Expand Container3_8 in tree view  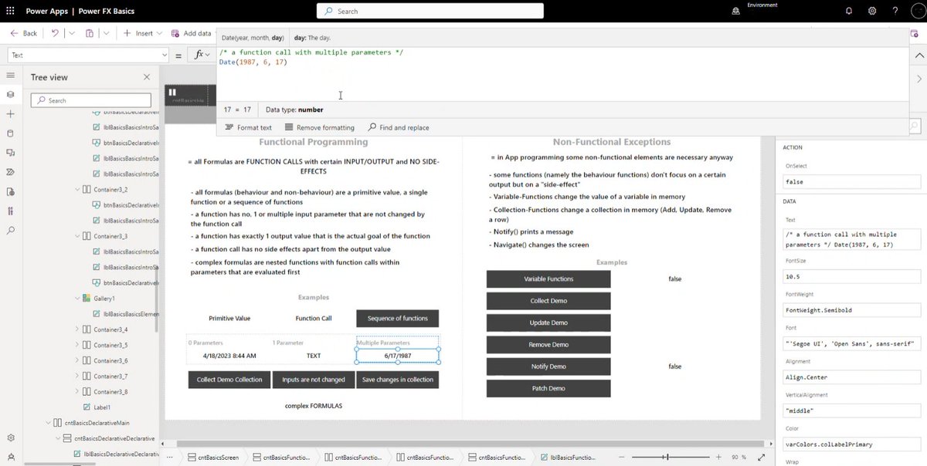tap(76, 391)
